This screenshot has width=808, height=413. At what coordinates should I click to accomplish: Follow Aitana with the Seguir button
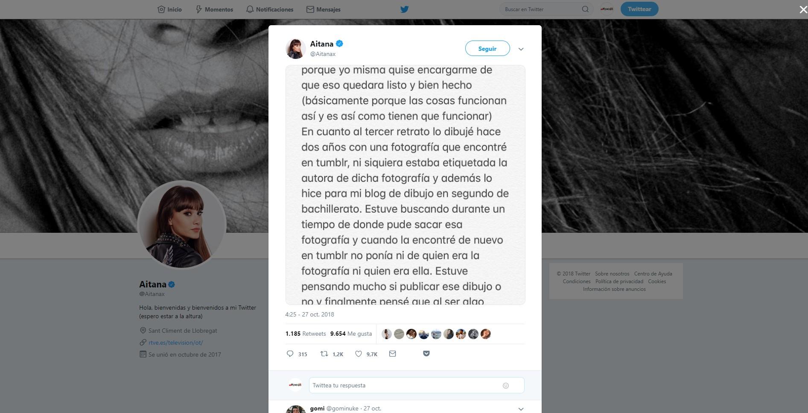tap(487, 48)
